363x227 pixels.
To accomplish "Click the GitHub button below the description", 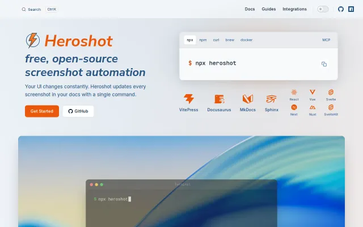I will (x=78, y=111).
